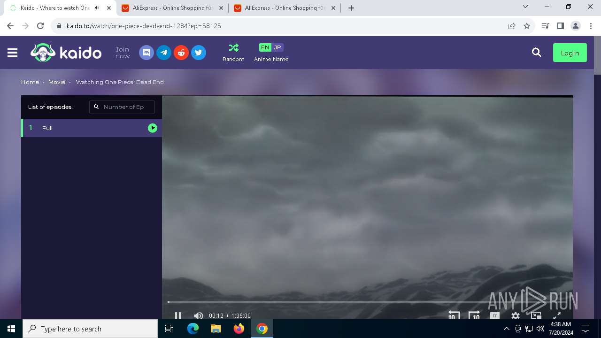Launch Microsoft Edge from taskbar
601x338 pixels.
tap(193, 329)
